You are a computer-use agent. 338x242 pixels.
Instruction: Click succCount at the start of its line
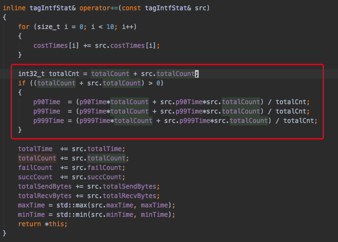[x=35, y=177]
